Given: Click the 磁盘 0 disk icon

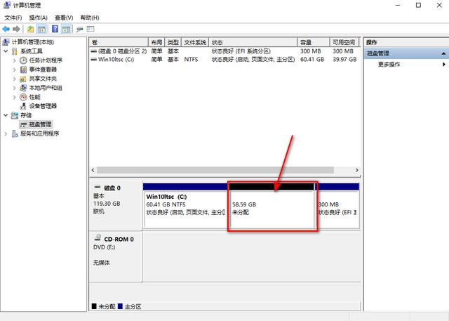Looking at the screenshot, I should coord(98,188).
